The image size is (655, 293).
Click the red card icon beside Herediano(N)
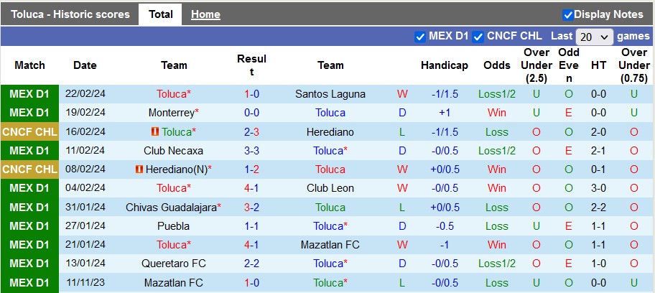(x=139, y=169)
